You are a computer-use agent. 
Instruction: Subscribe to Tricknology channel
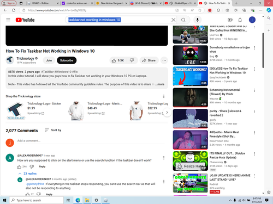(x=67, y=60)
